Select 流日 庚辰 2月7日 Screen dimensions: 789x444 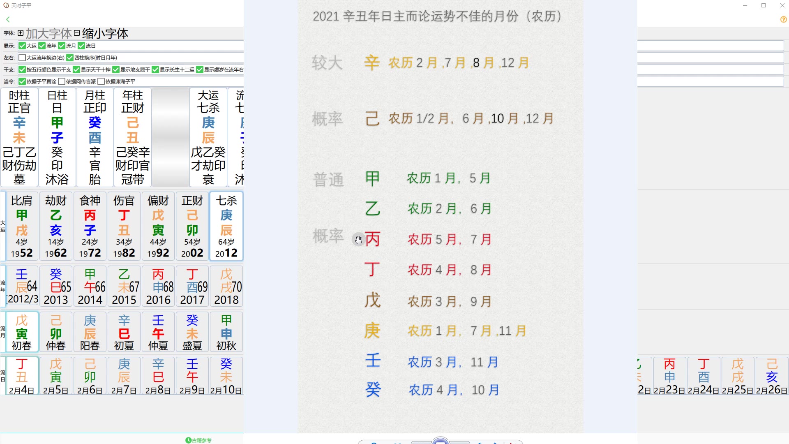click(x=124, y=376)
